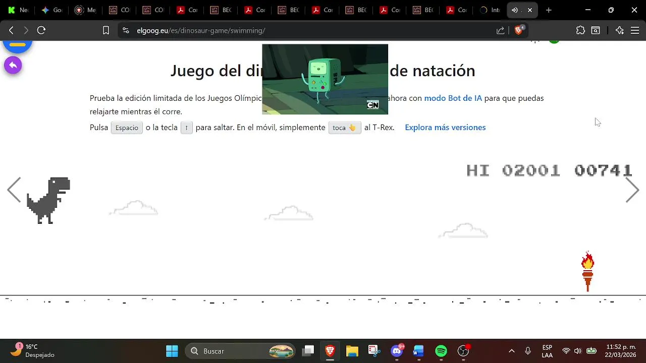The image size is (646, 363).
Task: Open Leo AI sparkle icon
Action: click(x=620, y=31)
